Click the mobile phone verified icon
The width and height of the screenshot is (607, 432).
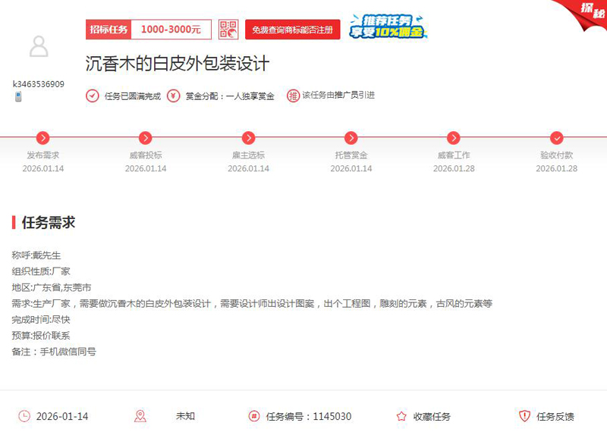tap(18, 97)
